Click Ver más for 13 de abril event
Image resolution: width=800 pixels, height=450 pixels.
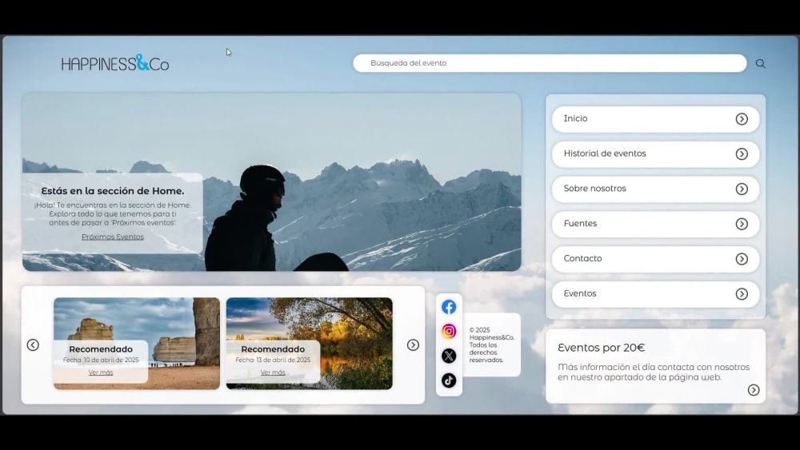(x=273, y=372)
